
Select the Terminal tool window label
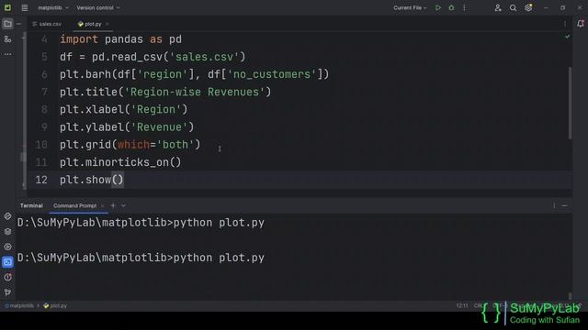[31, 205]
